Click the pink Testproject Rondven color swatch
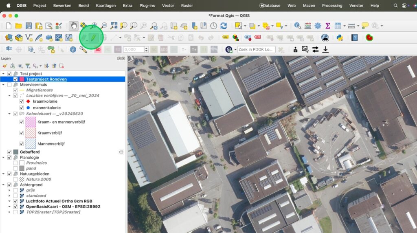The width and height of the screenshot is (417, 233). (22, 79)
